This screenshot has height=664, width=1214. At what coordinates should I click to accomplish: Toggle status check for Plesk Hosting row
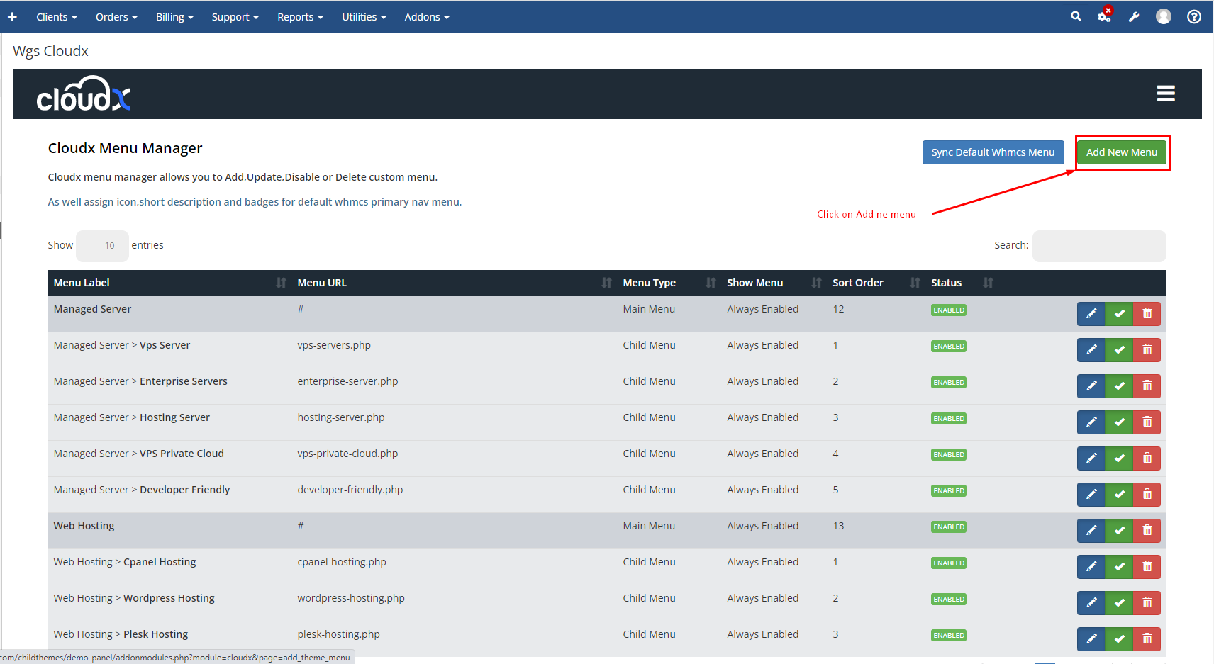[x=1119, y=639]
